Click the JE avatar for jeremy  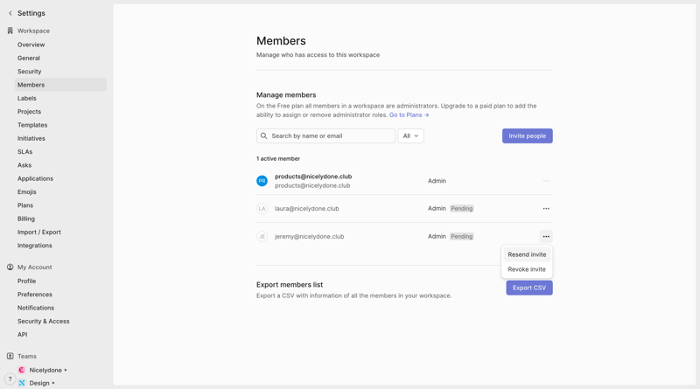click(262, 236)
